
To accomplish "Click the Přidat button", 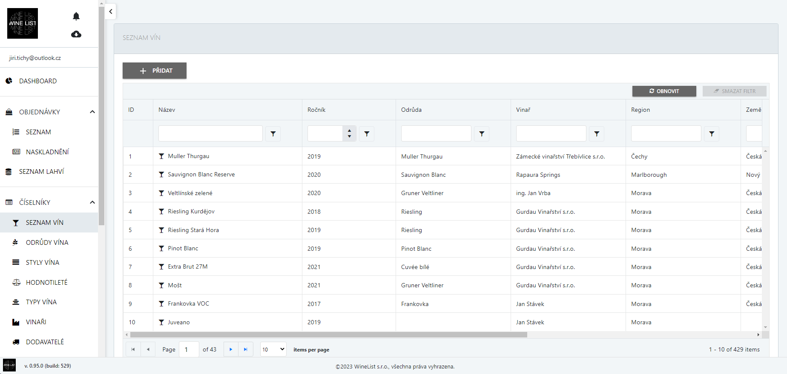I will (155, 71).
